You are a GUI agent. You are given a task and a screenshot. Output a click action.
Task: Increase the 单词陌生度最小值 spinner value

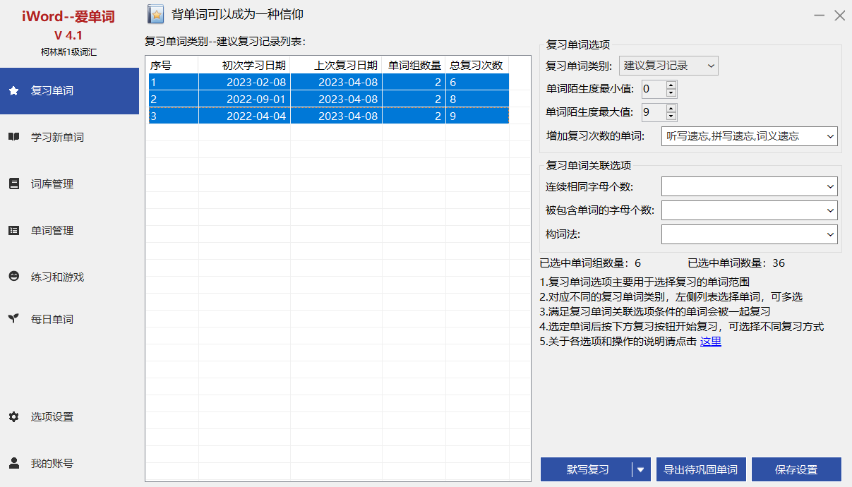(x=671, y=85)
